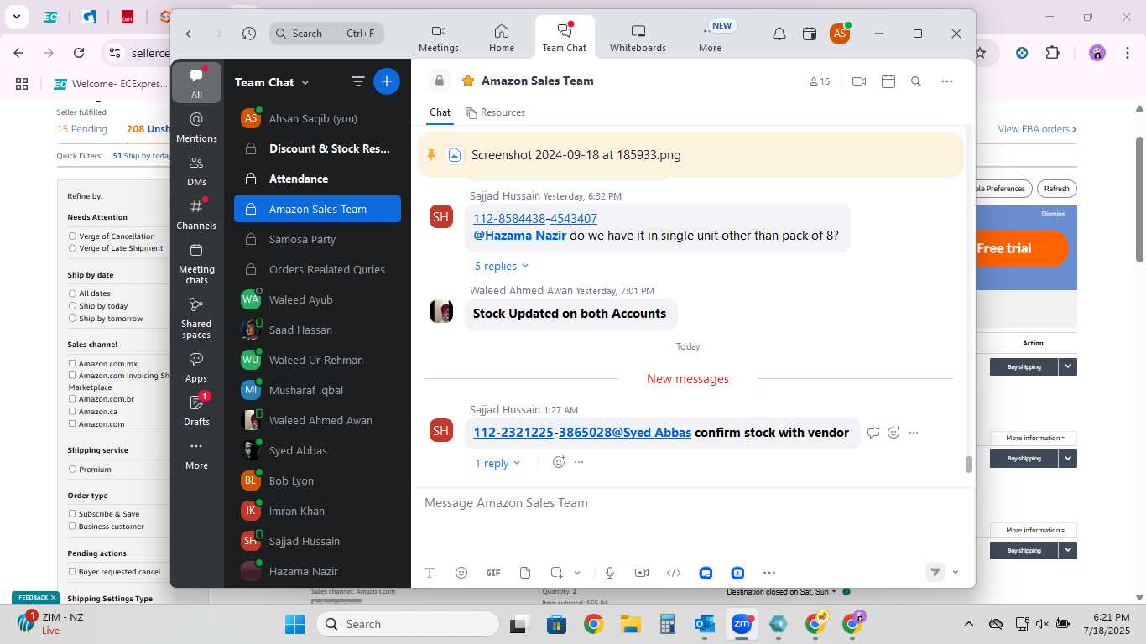Viewport: 1146px width, 644px height.
Task: Open the pinned Screenshot 2024-09-18 file
Action: (x=576, y=155)
